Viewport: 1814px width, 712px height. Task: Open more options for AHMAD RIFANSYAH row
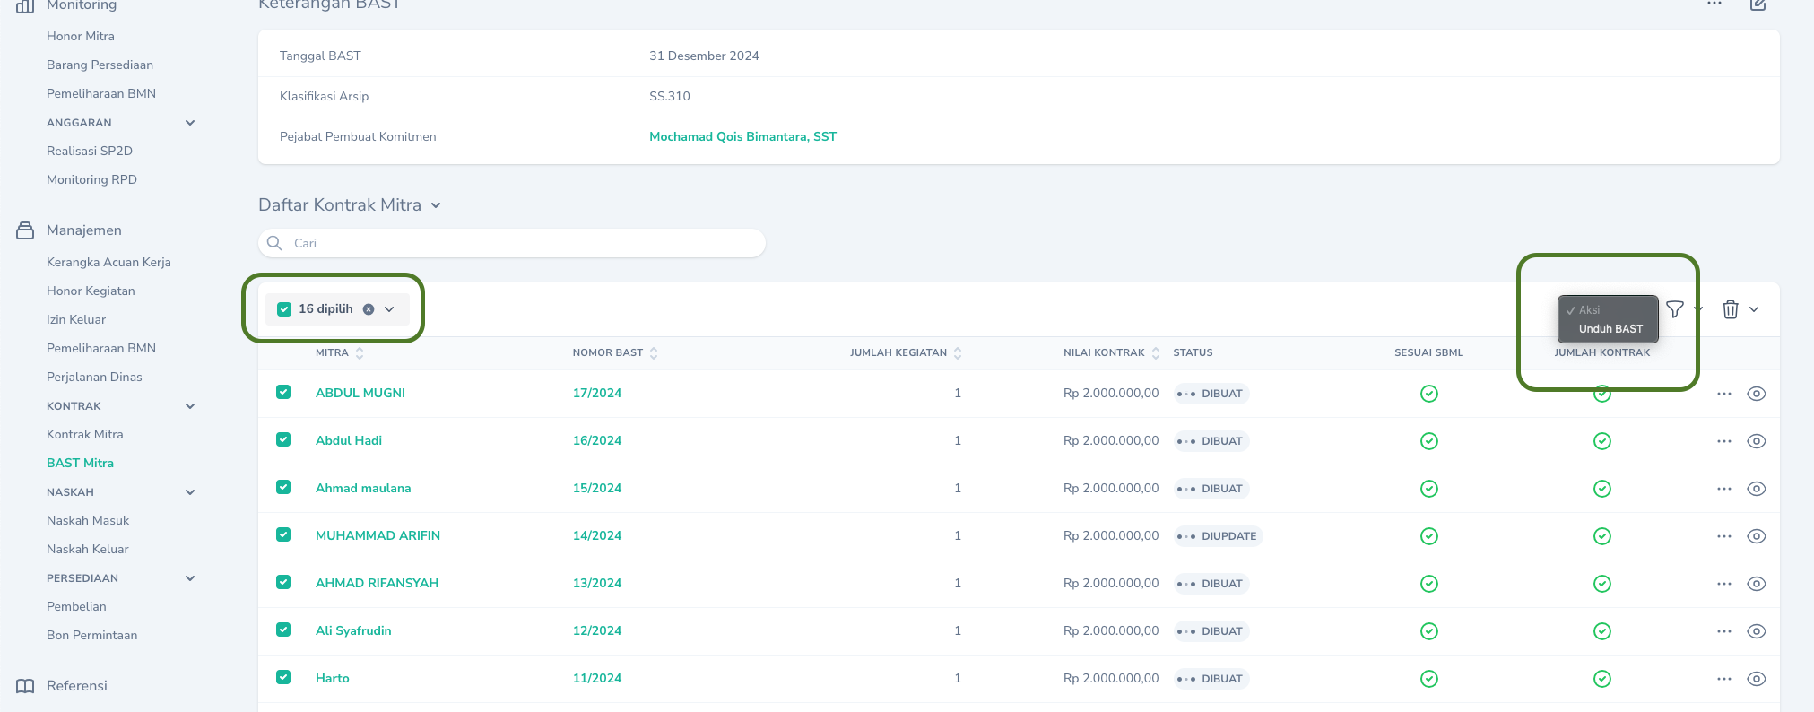tap(1724, 584)
